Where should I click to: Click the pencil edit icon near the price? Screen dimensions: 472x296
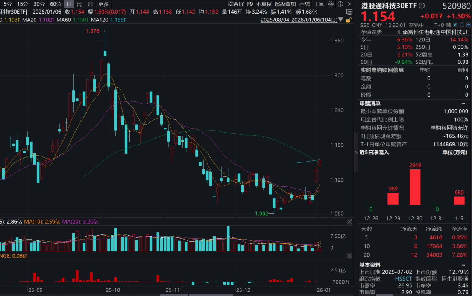click(455, 25)
